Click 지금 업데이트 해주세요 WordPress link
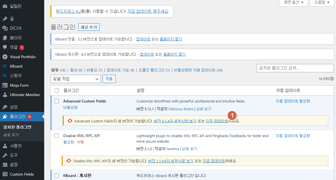This screenshot has width=336, height=180. click(x=148, y=11)
